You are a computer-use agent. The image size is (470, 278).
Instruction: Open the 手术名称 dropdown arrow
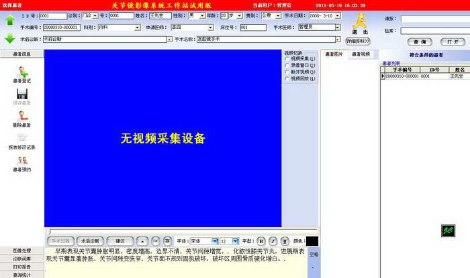[338, 40]
